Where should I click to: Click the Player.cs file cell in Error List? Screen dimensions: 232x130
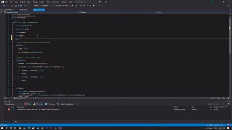tap(194, 109)
